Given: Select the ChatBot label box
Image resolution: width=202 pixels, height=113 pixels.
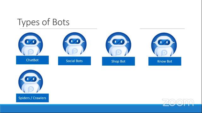Looking at the screenshot, I should pyautogui.click(x=32, y=60).
